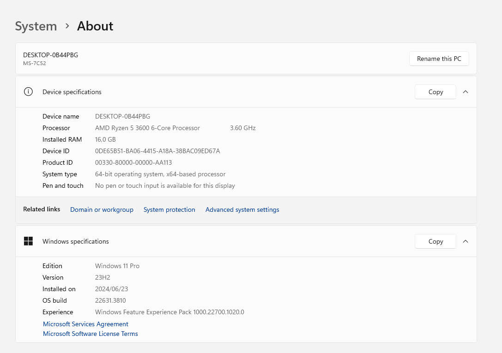Click the Device specifications header label
The width and height of the screenshot is (502, 353).
click(x=72, y=92)
